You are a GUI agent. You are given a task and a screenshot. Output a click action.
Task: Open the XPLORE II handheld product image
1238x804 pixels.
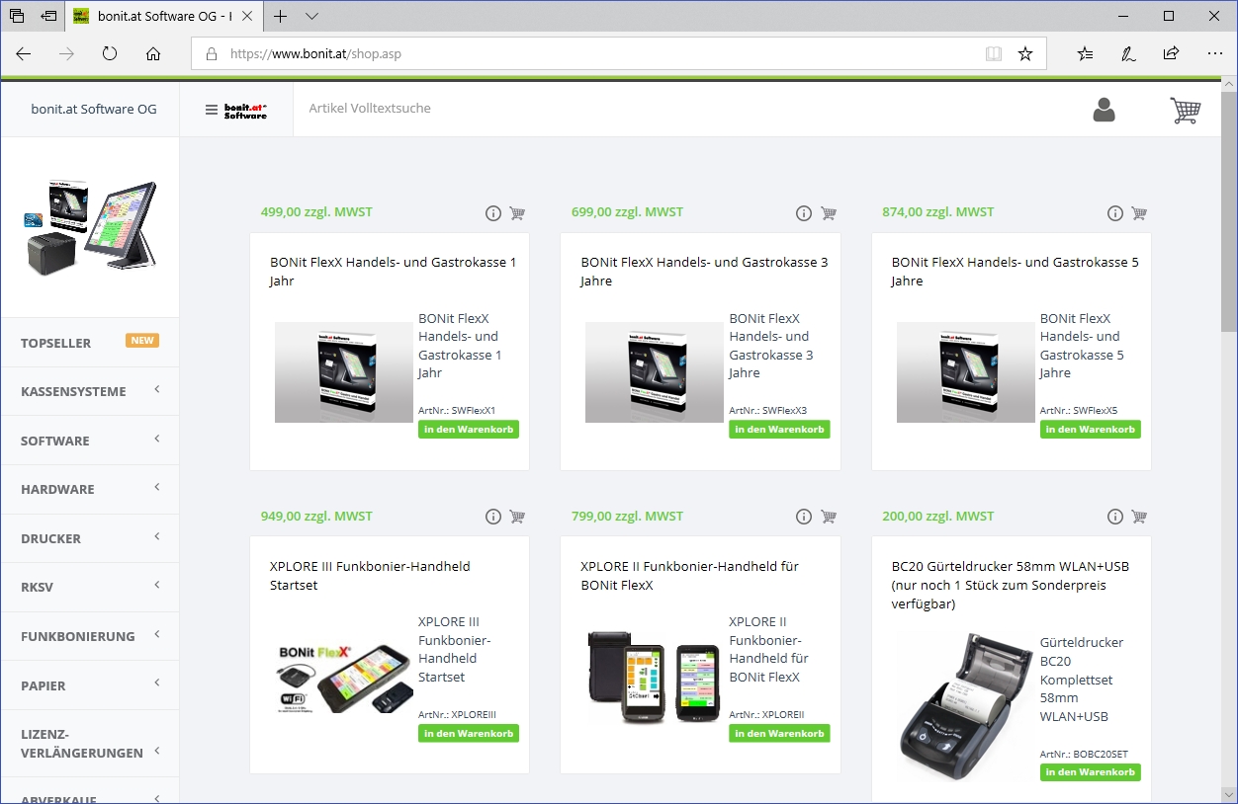655,677
